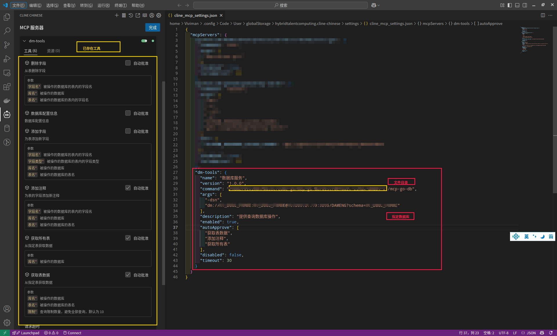This screenshot has width=557, height=336.
Task: Switch to 资源 (0) tab
Action: 53,51
